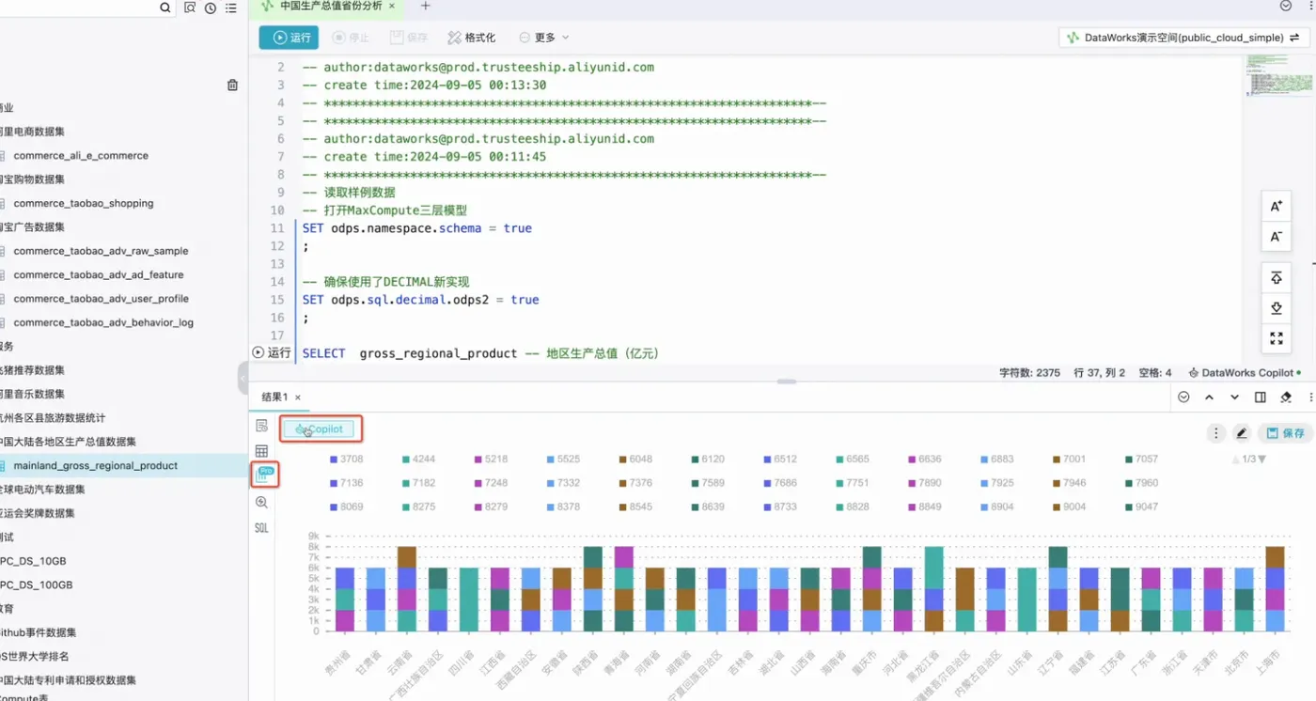The width and height of the screenshot is (1316, 701).
Task: Open the Pro chart view icon
Action: (x=264, y=475)
